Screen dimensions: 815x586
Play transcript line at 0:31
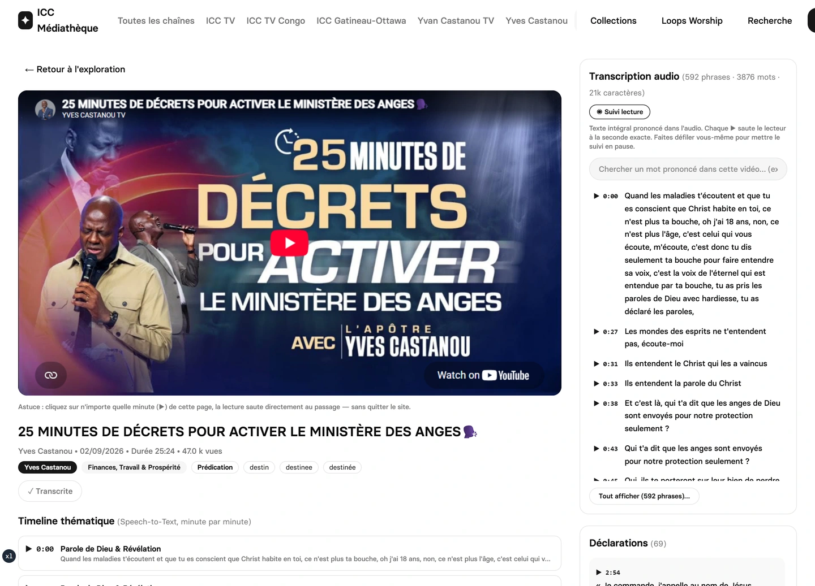(606, 364)
